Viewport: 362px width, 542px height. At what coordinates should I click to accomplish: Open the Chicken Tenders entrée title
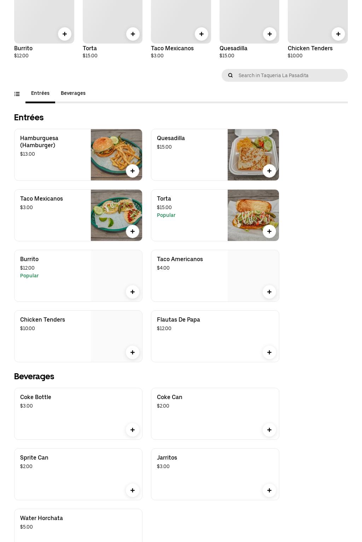click(42, 319)
